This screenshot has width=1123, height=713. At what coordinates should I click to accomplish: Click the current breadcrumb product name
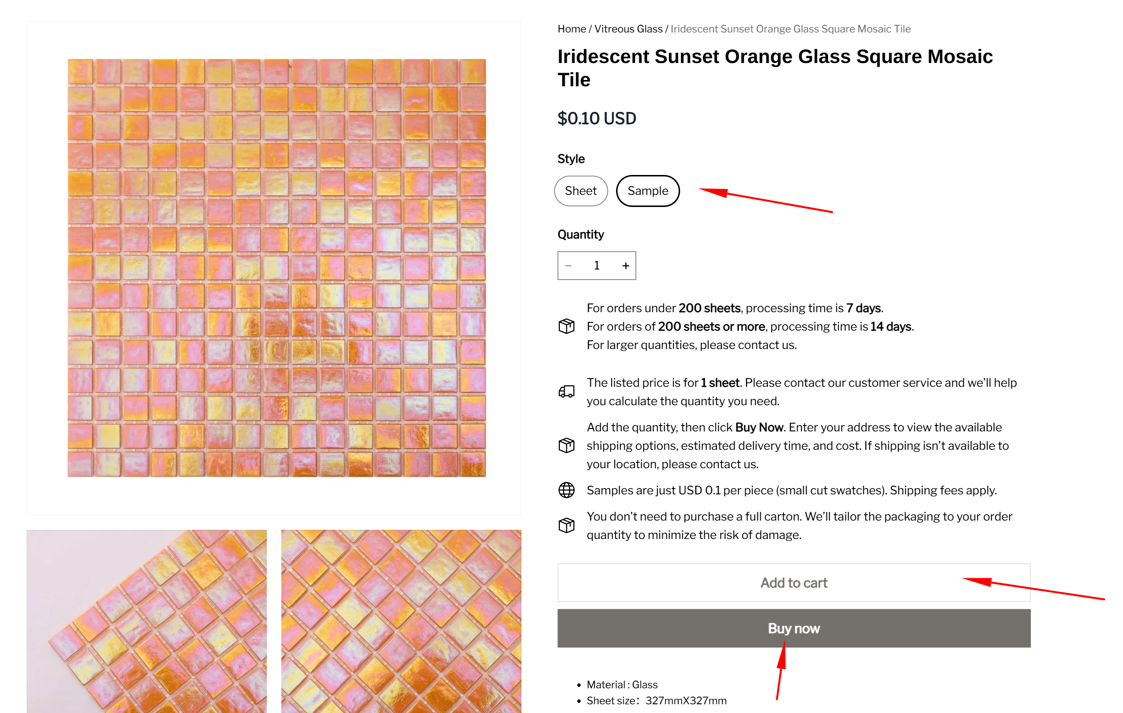790,29
